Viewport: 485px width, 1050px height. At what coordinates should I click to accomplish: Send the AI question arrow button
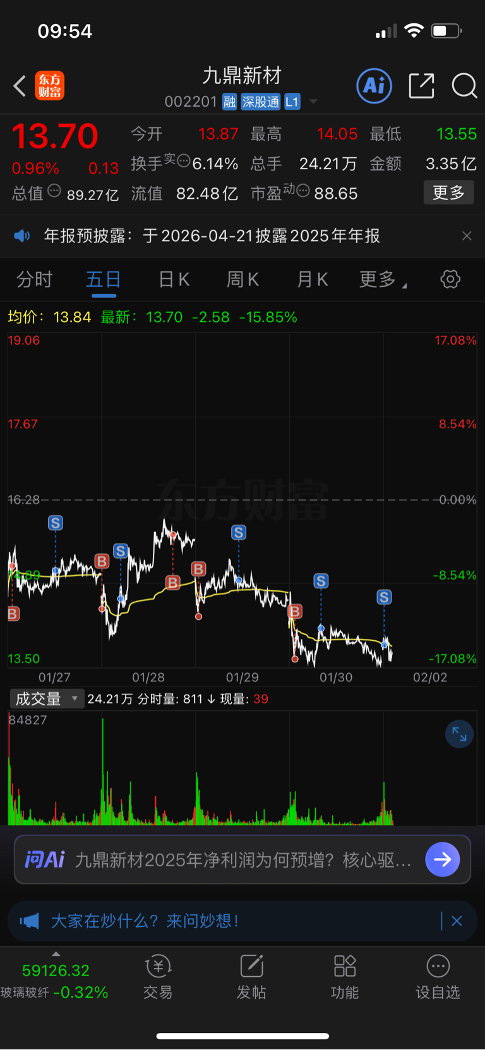click(x=443, y=859)
